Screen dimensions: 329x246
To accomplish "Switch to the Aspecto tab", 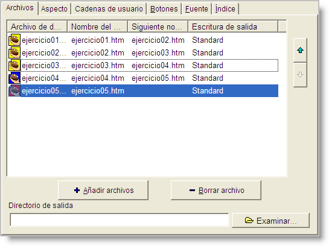I will point(54,9).
